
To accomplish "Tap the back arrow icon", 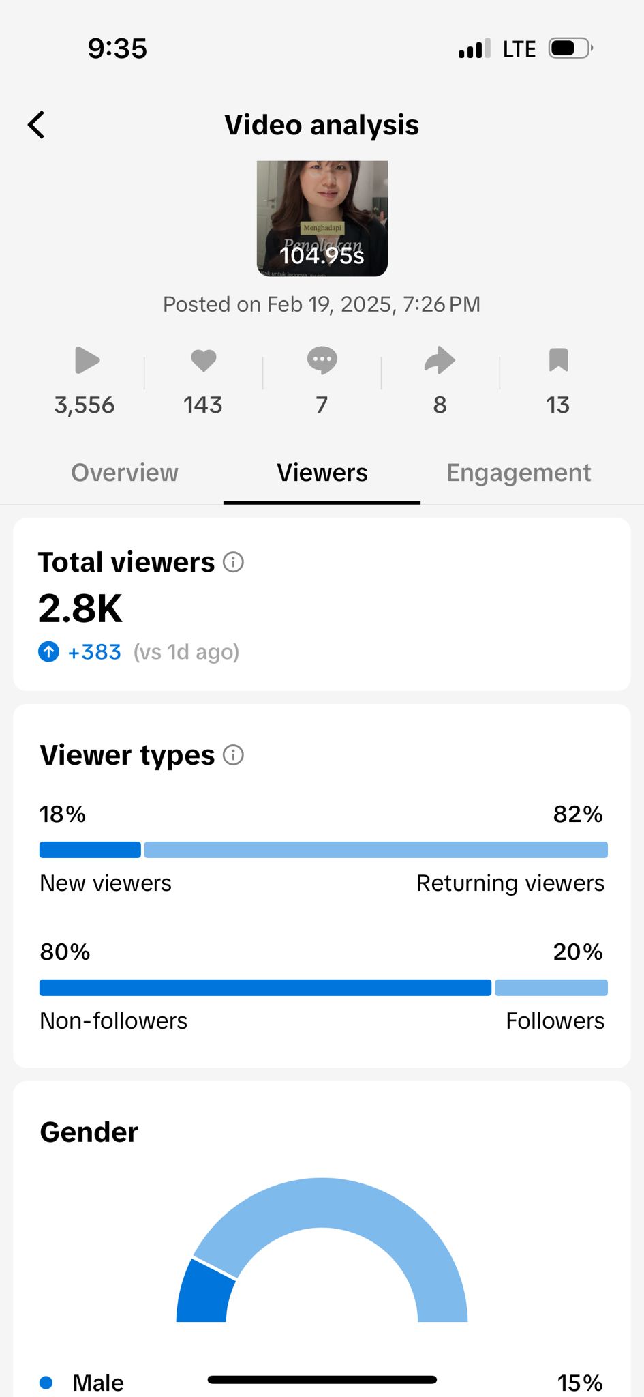I will (x=37, y=125).
